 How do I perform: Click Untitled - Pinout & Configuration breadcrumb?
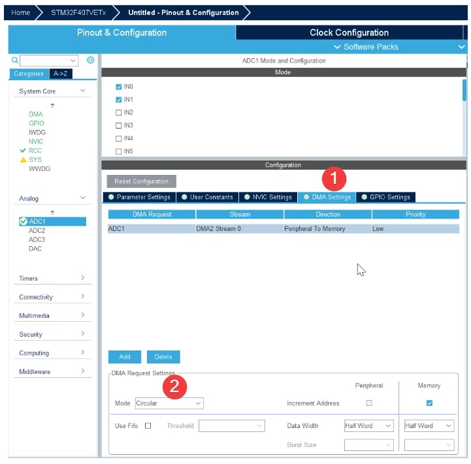(183, 12)
